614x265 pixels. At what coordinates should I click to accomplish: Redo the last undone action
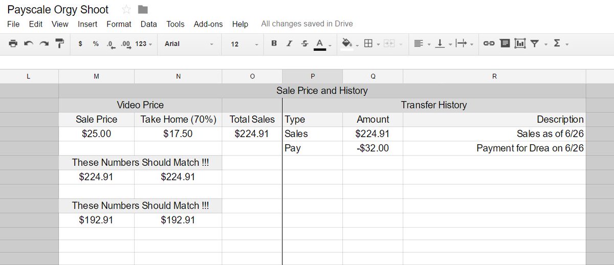pyautogui.click(x=44, y=43)
